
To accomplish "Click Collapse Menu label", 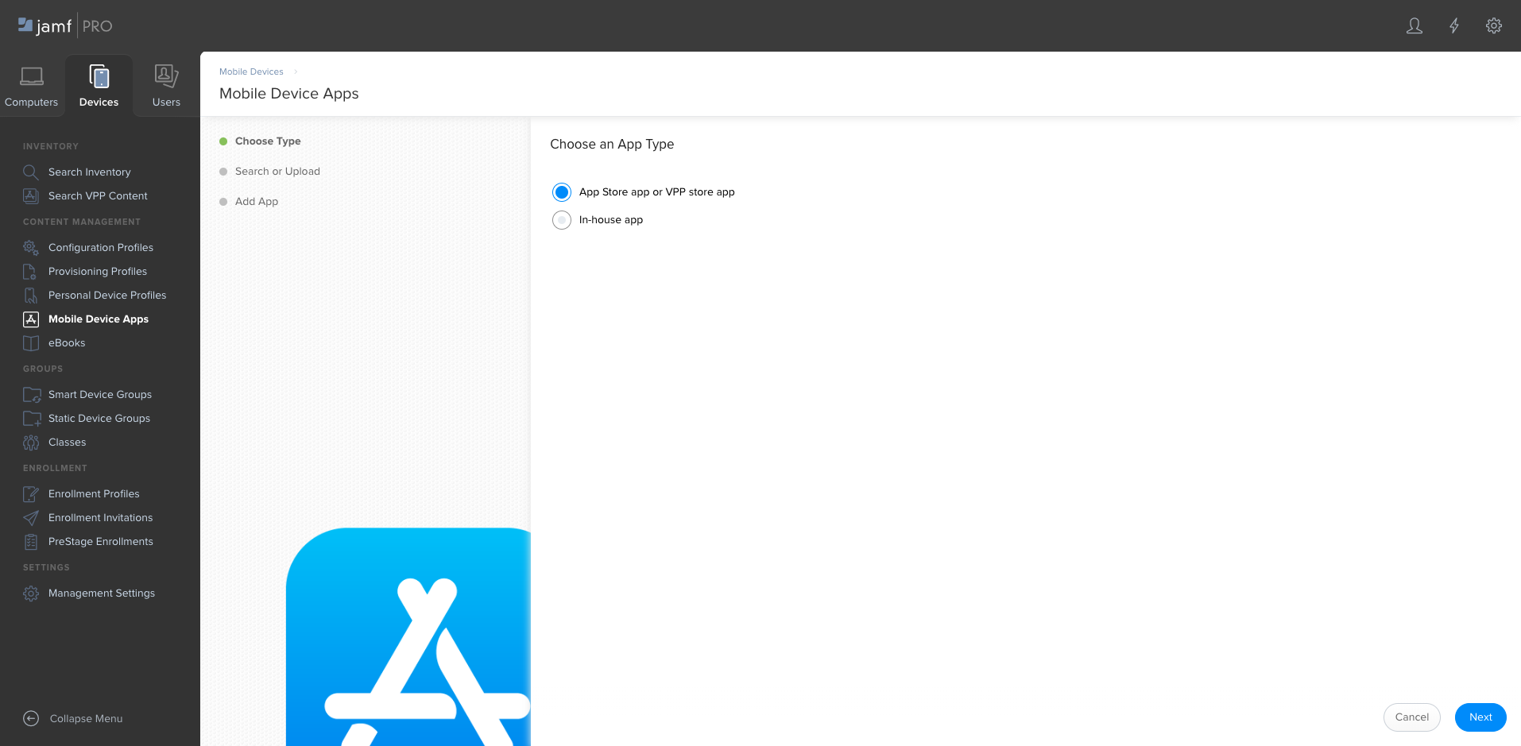I will point(87,719).
